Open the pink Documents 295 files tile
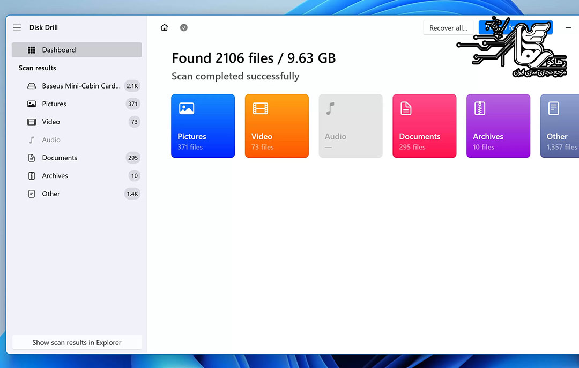The height and width of the screenshot is (368, 579). click(424, 126)
